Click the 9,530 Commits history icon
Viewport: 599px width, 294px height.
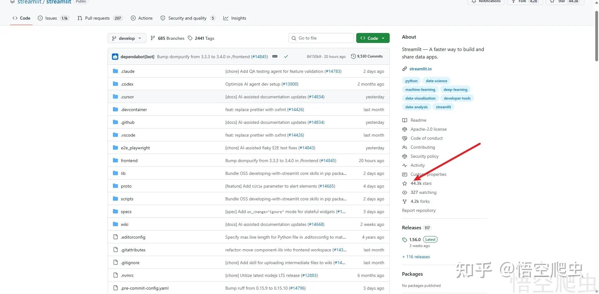353,56
